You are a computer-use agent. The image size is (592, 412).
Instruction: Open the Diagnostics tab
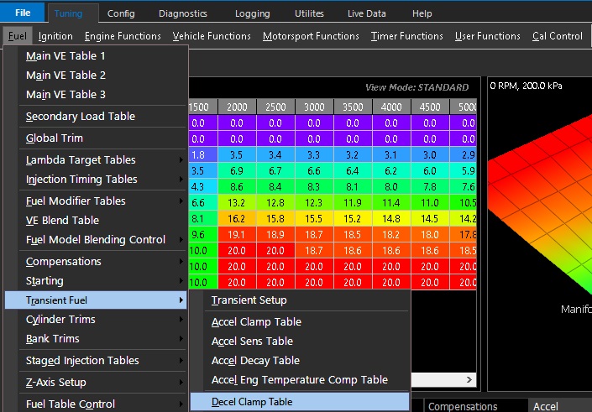click(x=183, y=13)
